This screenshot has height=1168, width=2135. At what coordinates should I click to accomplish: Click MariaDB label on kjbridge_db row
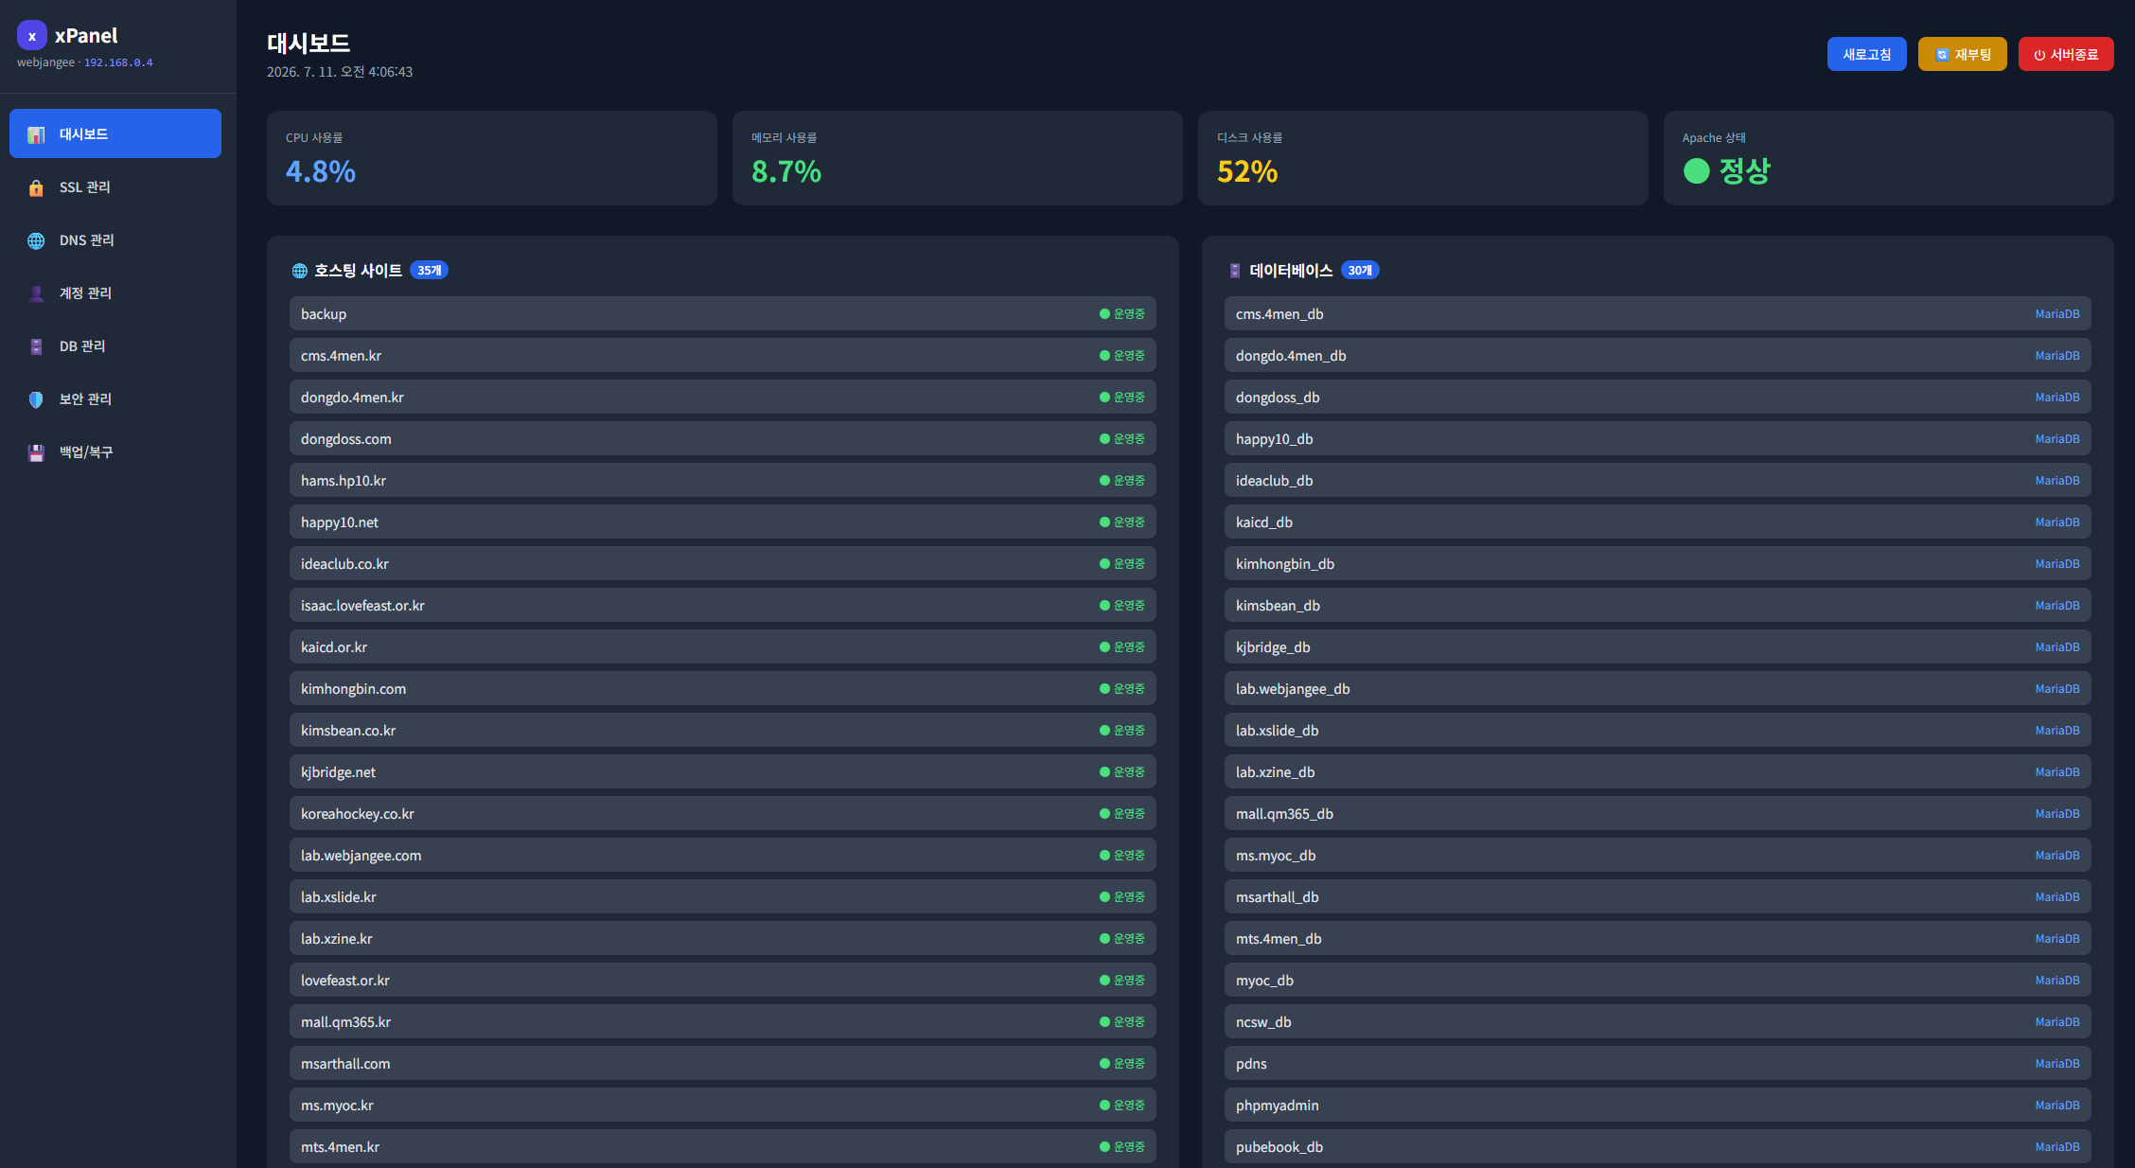(2057, 647)
